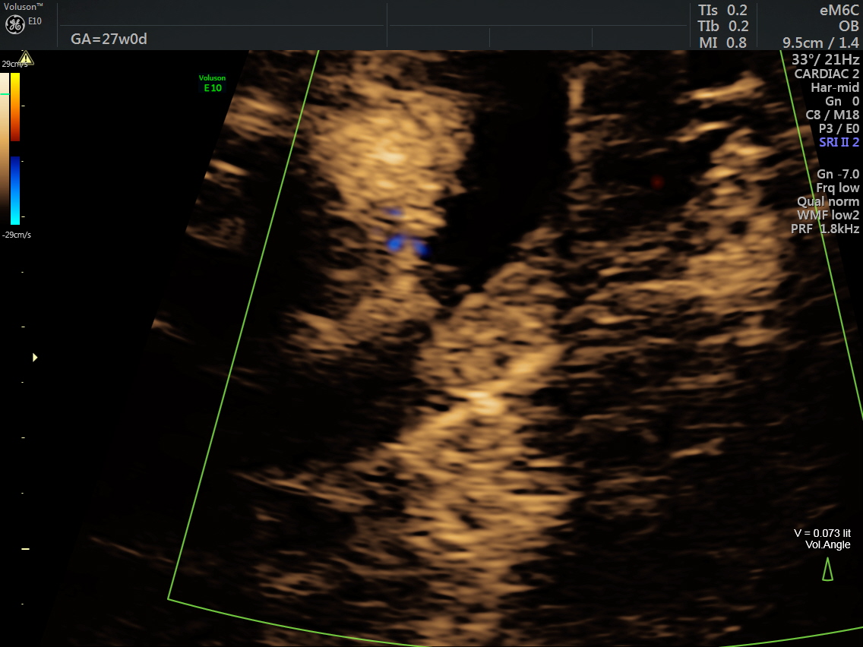
Task: Click the green baseline marker on gray bar
Action: tap(5, 94)
